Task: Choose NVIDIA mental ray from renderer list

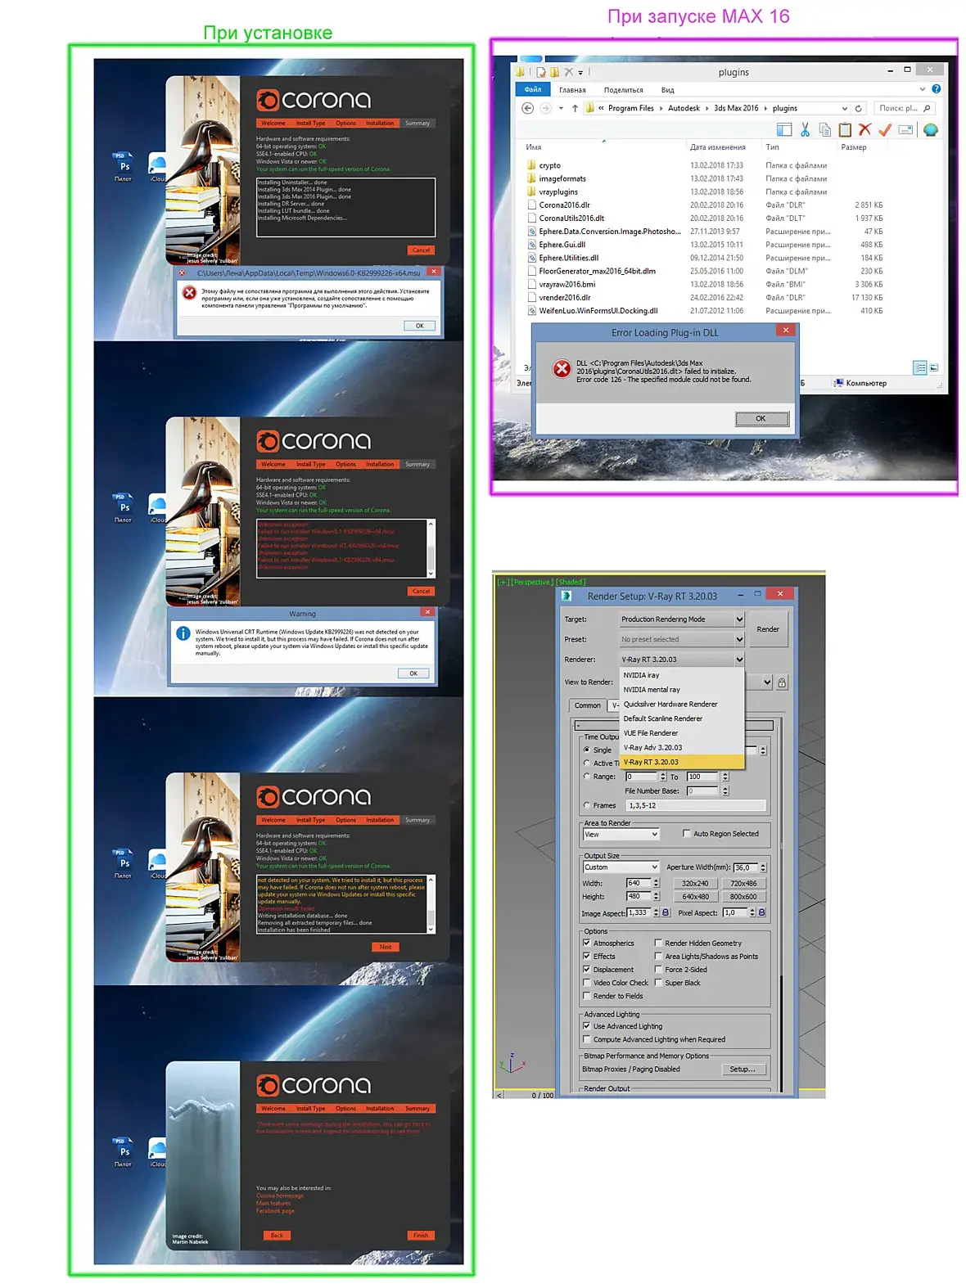Action: [x=681, y=690]
